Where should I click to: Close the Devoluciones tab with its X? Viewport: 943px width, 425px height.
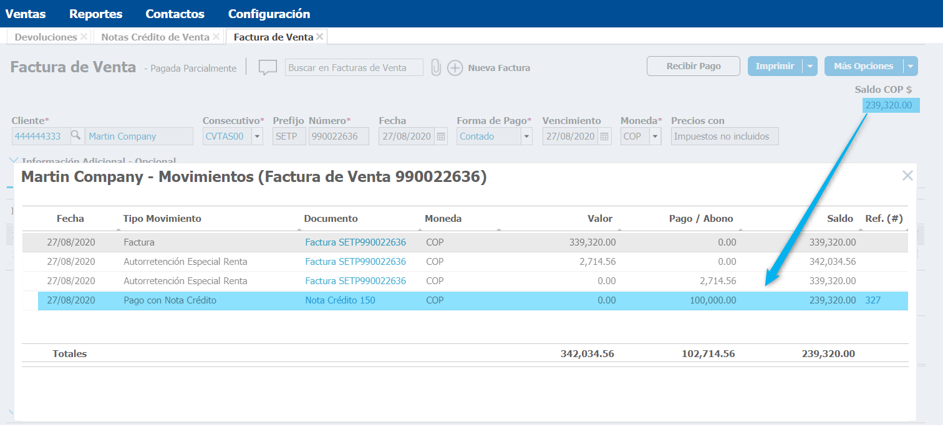(84, 37)
